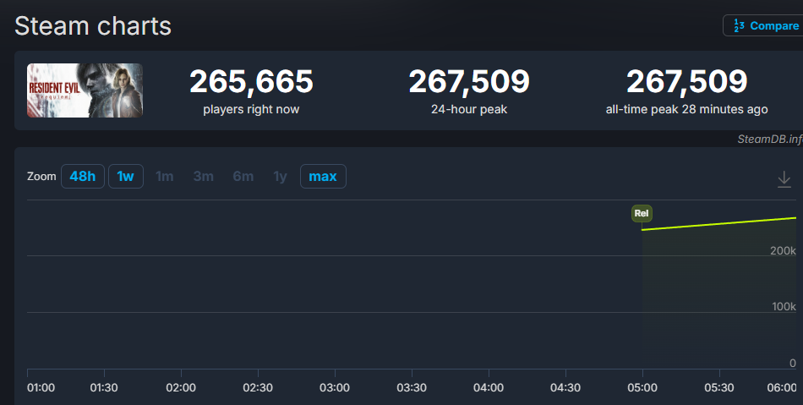803x405 pixels.
Task: Choose the 1m zoom option
Action: tap(165, 176)
